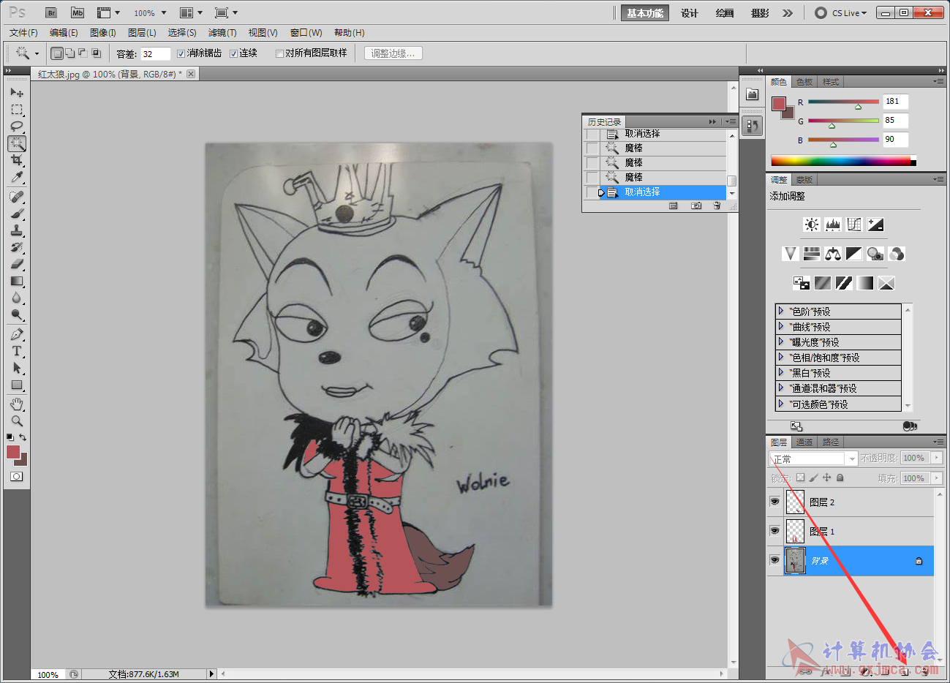Image resolution: width=950 pixels, height=683 pixels.
Task: Hide the 背景 layer
Action: click(x=774, y=560)
